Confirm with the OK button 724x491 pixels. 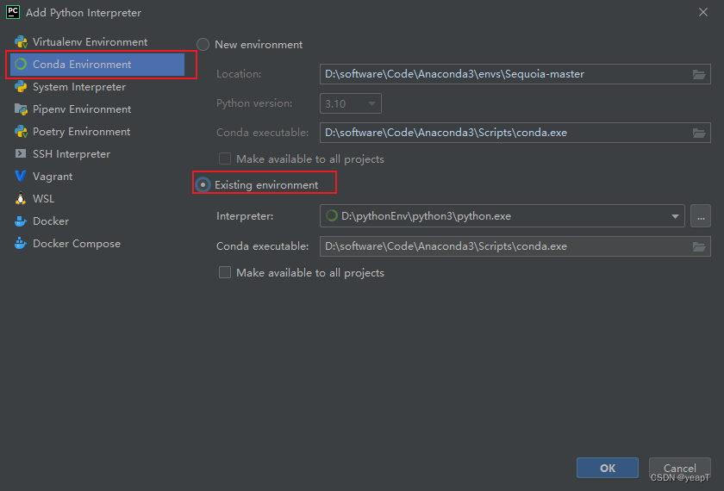pos(607,468)
